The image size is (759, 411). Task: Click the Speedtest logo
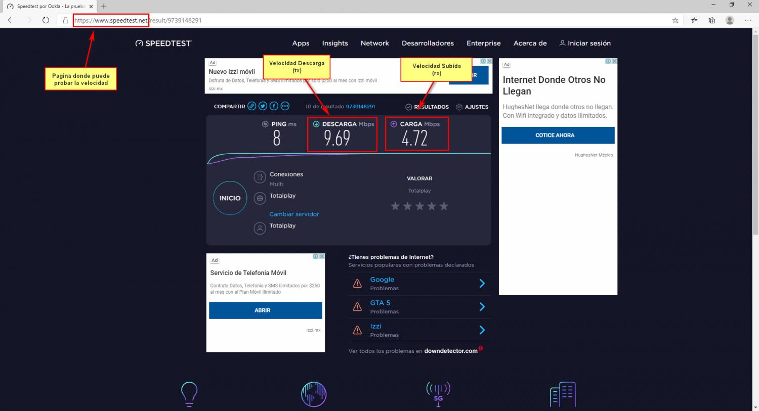click(163, 43)
